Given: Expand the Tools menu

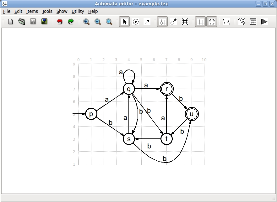Looking at the screenshot, I should (47, 11).
